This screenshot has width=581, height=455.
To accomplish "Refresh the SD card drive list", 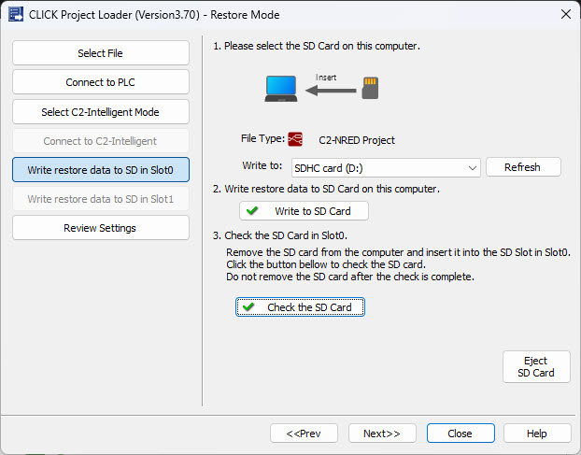I will (x=523, y=167).
